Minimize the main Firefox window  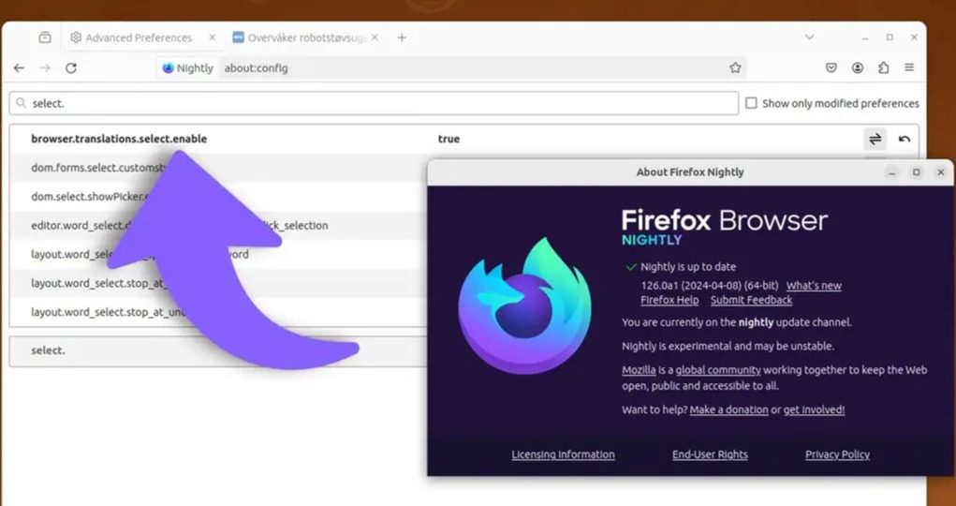click(864, 37)
